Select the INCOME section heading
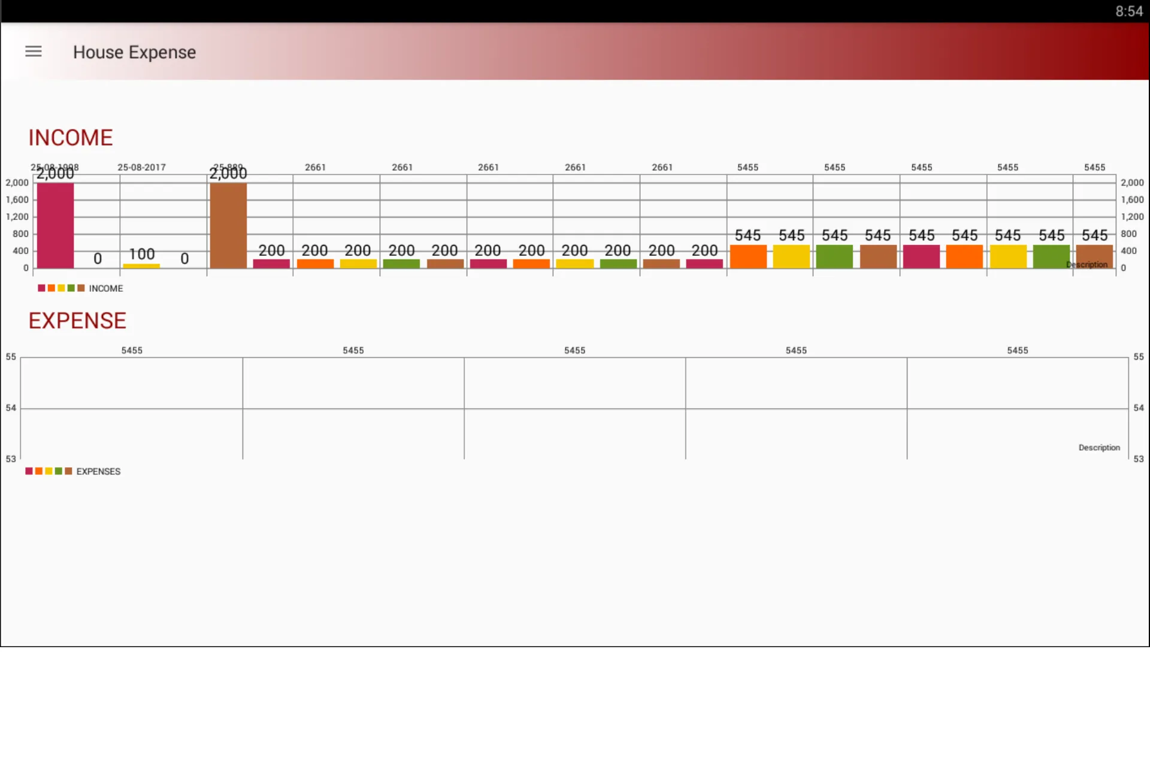 71,138
